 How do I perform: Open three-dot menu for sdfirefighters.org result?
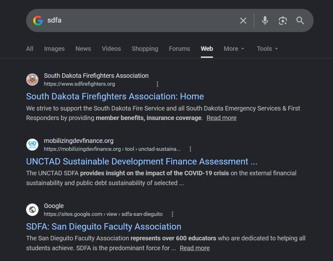[x=157, y=84]
